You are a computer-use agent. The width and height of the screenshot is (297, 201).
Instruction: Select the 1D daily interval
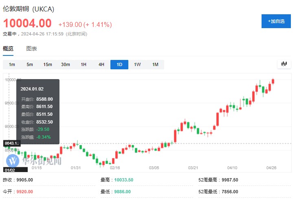119,64
